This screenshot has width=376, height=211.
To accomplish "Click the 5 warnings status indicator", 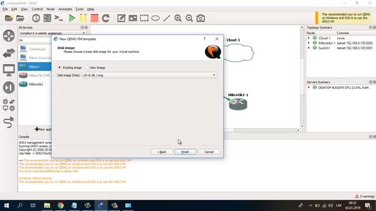I will [364, 196].
